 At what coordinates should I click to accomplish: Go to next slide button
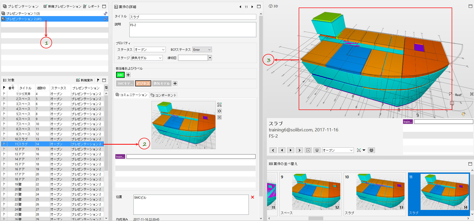point(291,150)
